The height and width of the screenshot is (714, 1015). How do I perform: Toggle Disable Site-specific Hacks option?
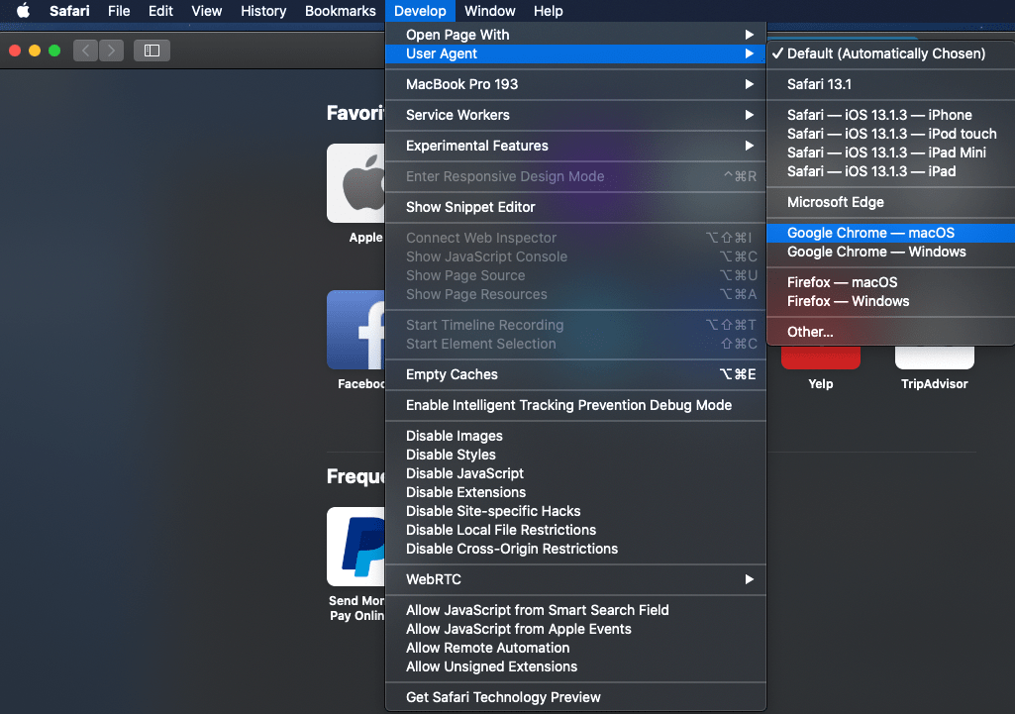(x=575, y=511)
